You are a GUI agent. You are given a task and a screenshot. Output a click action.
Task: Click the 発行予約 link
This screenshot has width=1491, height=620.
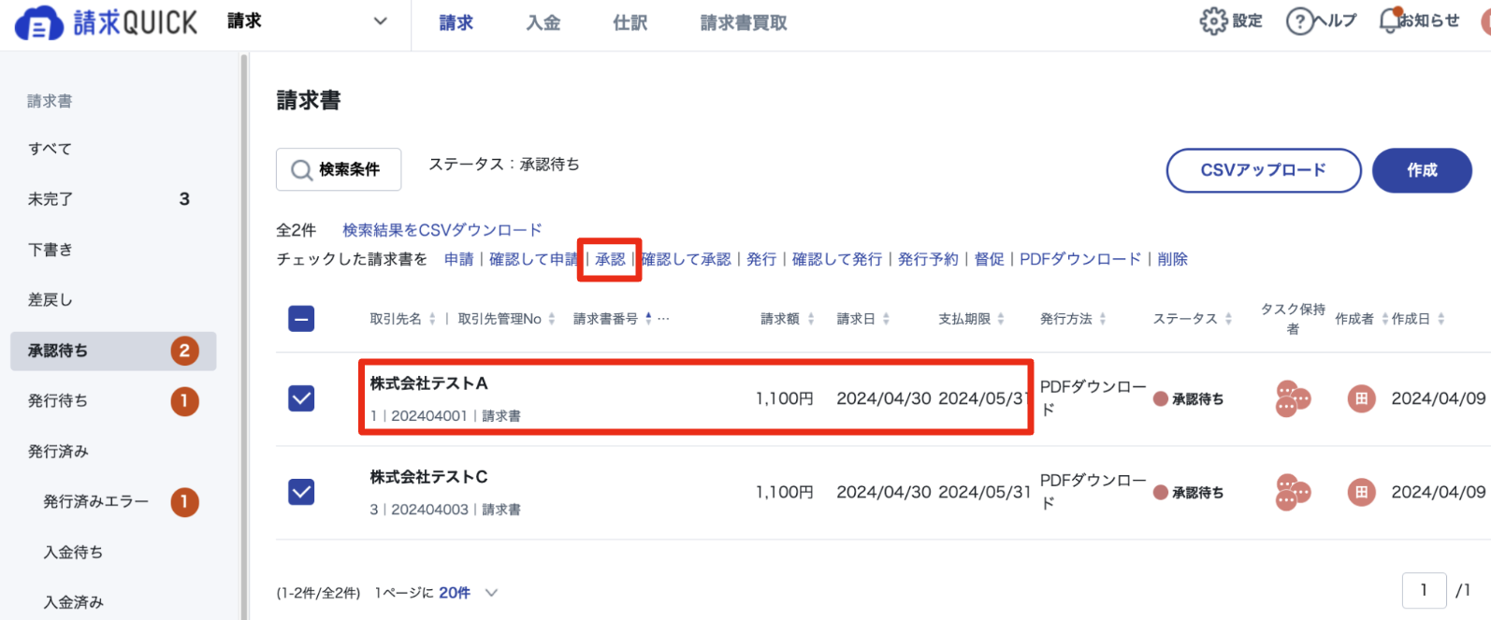coord(928,259)
